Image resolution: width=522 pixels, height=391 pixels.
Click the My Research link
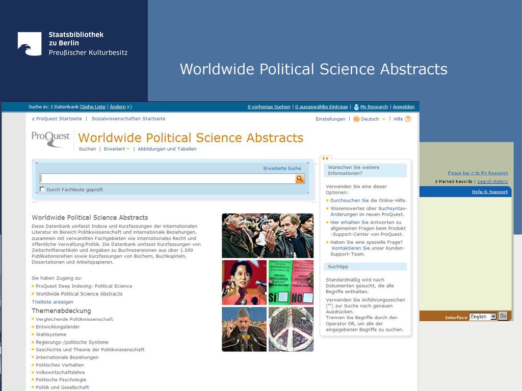(x=374, y=107)
